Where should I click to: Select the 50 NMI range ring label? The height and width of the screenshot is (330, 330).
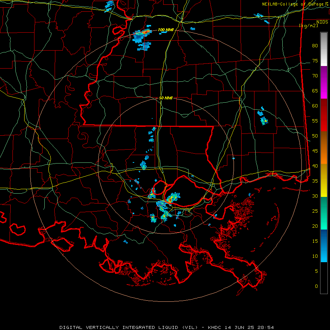click(166, 98)
